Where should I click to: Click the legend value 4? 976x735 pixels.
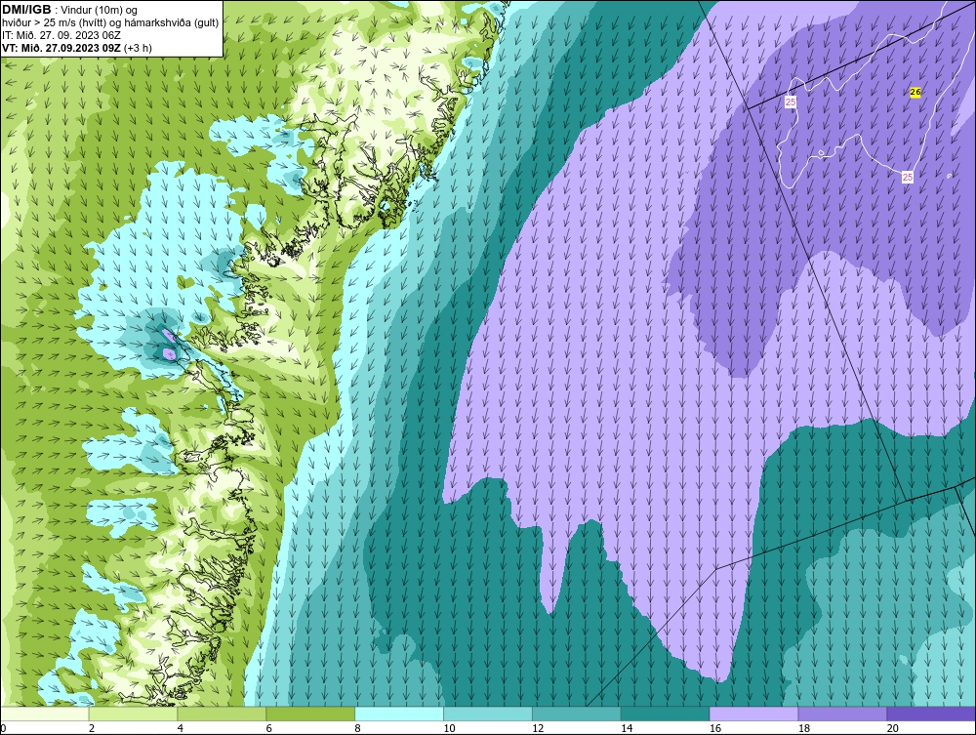tap(180, 728)
